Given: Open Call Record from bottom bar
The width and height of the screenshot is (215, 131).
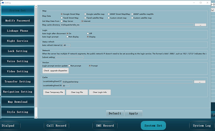Looking at the screenshot, I should [56, 126].
